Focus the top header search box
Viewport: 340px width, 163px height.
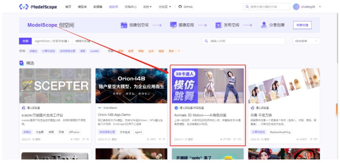[267, 7]
